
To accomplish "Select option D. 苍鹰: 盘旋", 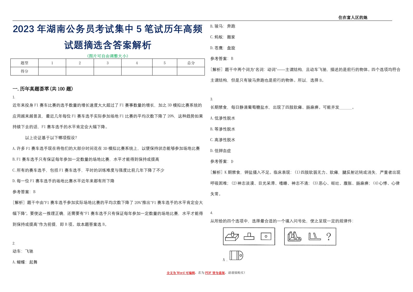I will (223, 48).
